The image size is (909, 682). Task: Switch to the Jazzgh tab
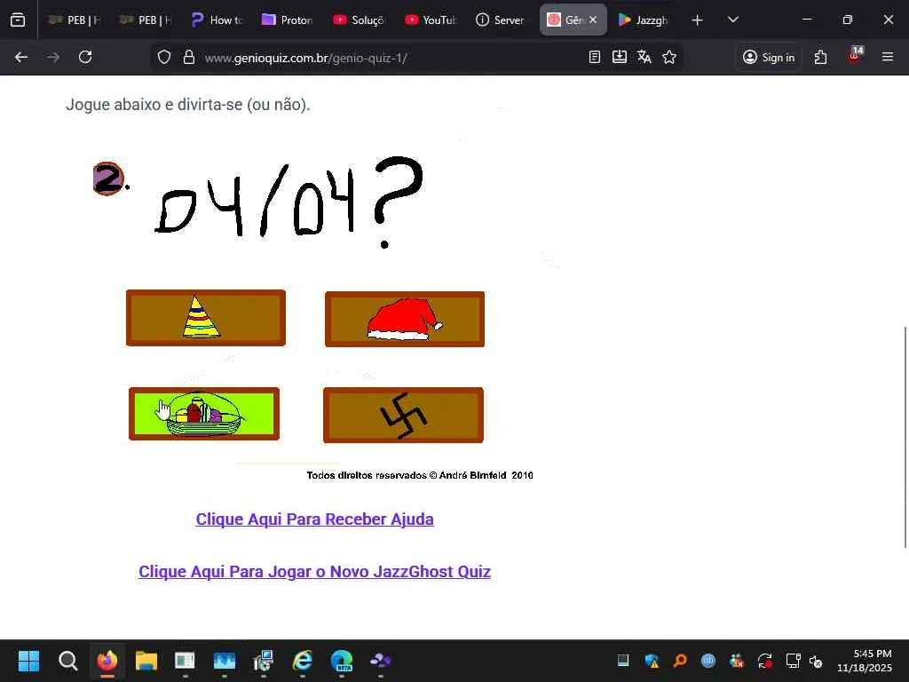pyautogui.click(x=643, y=20)
